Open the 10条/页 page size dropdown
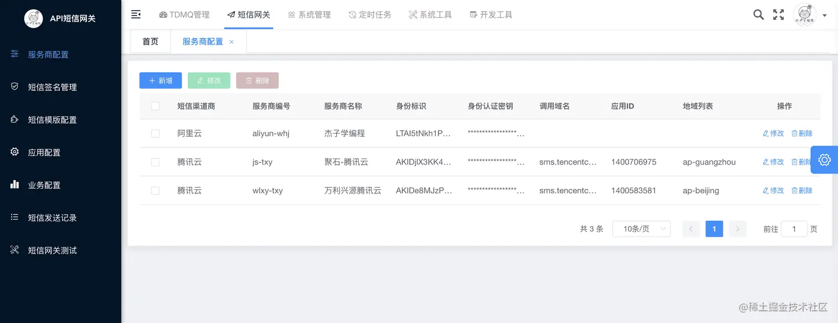This screenshot has height=323, width=838. (641, 228)
